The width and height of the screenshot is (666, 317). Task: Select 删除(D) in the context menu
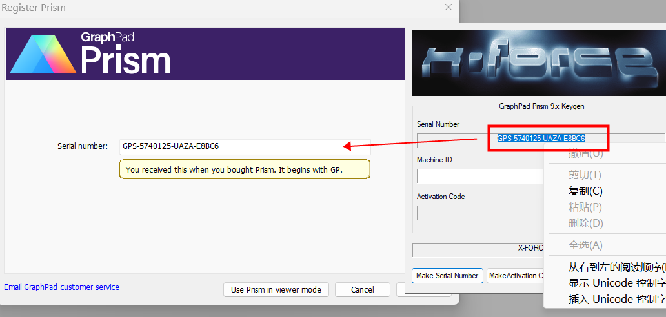click(x=585, y=224)
